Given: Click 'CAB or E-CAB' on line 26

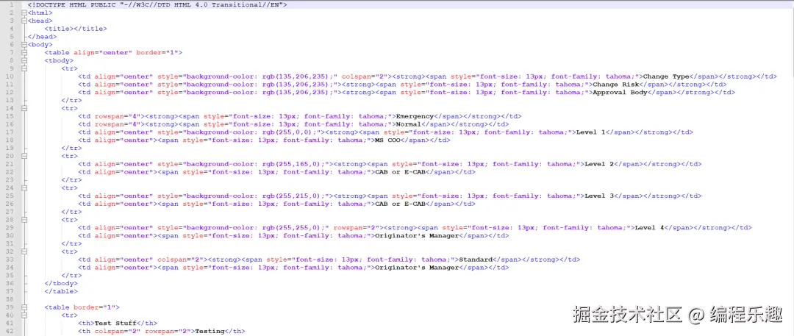Looking at the screenshot, I should coord(401,204).
